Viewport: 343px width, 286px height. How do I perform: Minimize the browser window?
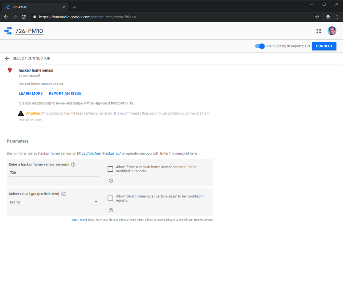(x=311, y=4)
